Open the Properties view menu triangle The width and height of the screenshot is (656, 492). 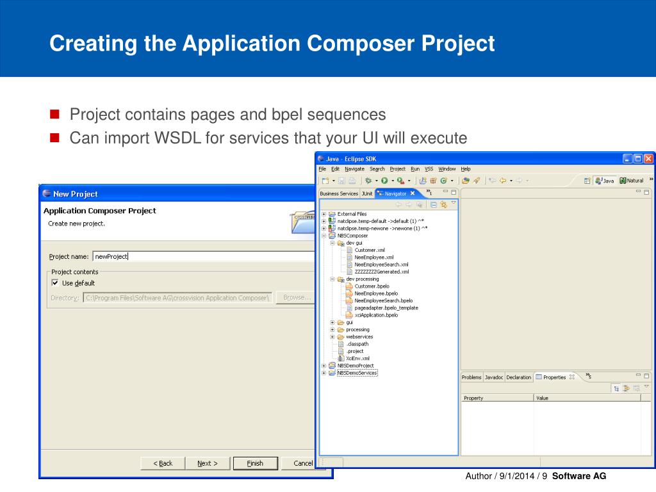[646, 387]
